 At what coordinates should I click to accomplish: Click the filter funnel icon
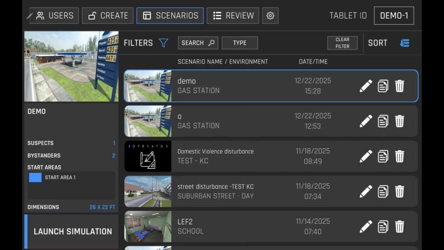pos(163,43)
